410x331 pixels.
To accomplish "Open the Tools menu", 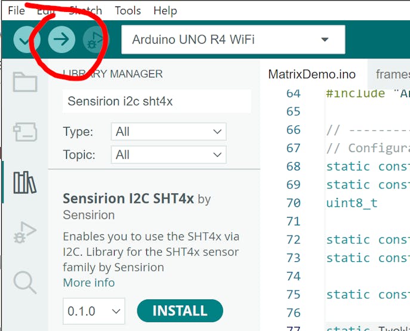I will [x=128, y=11].
